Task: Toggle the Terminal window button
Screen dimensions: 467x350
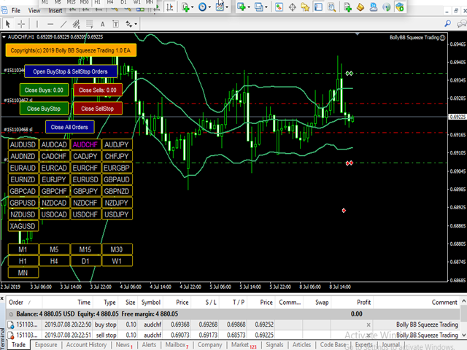Action: [318, 7]
